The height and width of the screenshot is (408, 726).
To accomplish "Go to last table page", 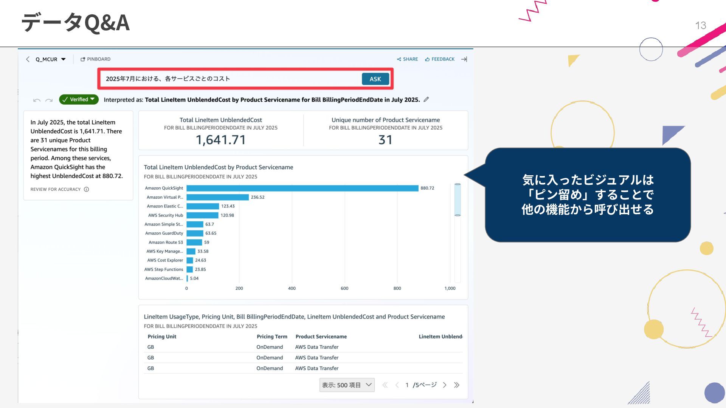I will [457, 385].
